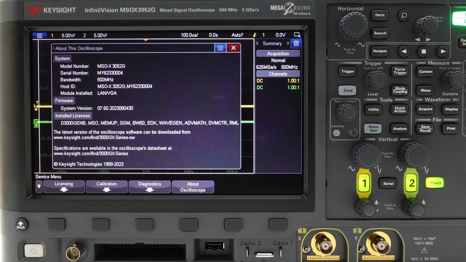Push the Horiz button

click(380, 15)
